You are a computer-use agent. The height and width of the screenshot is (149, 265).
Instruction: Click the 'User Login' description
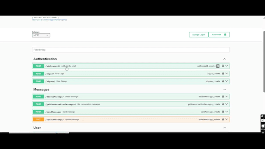click(60, 74)
